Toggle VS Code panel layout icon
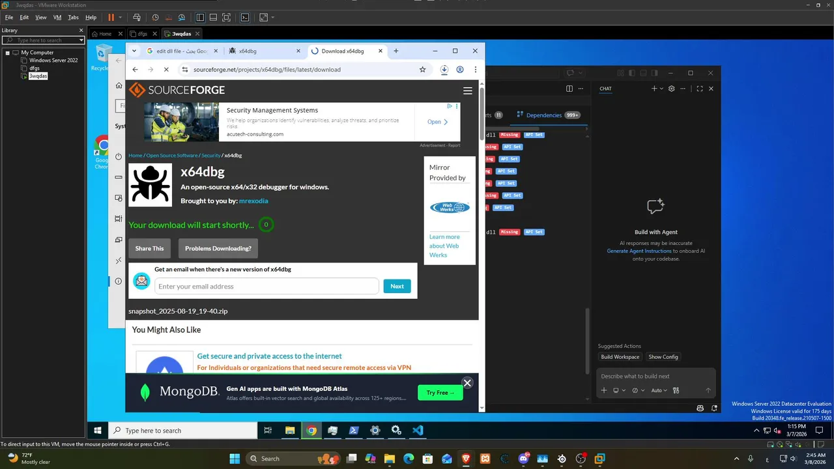834x469 pixels. [644, 73]
